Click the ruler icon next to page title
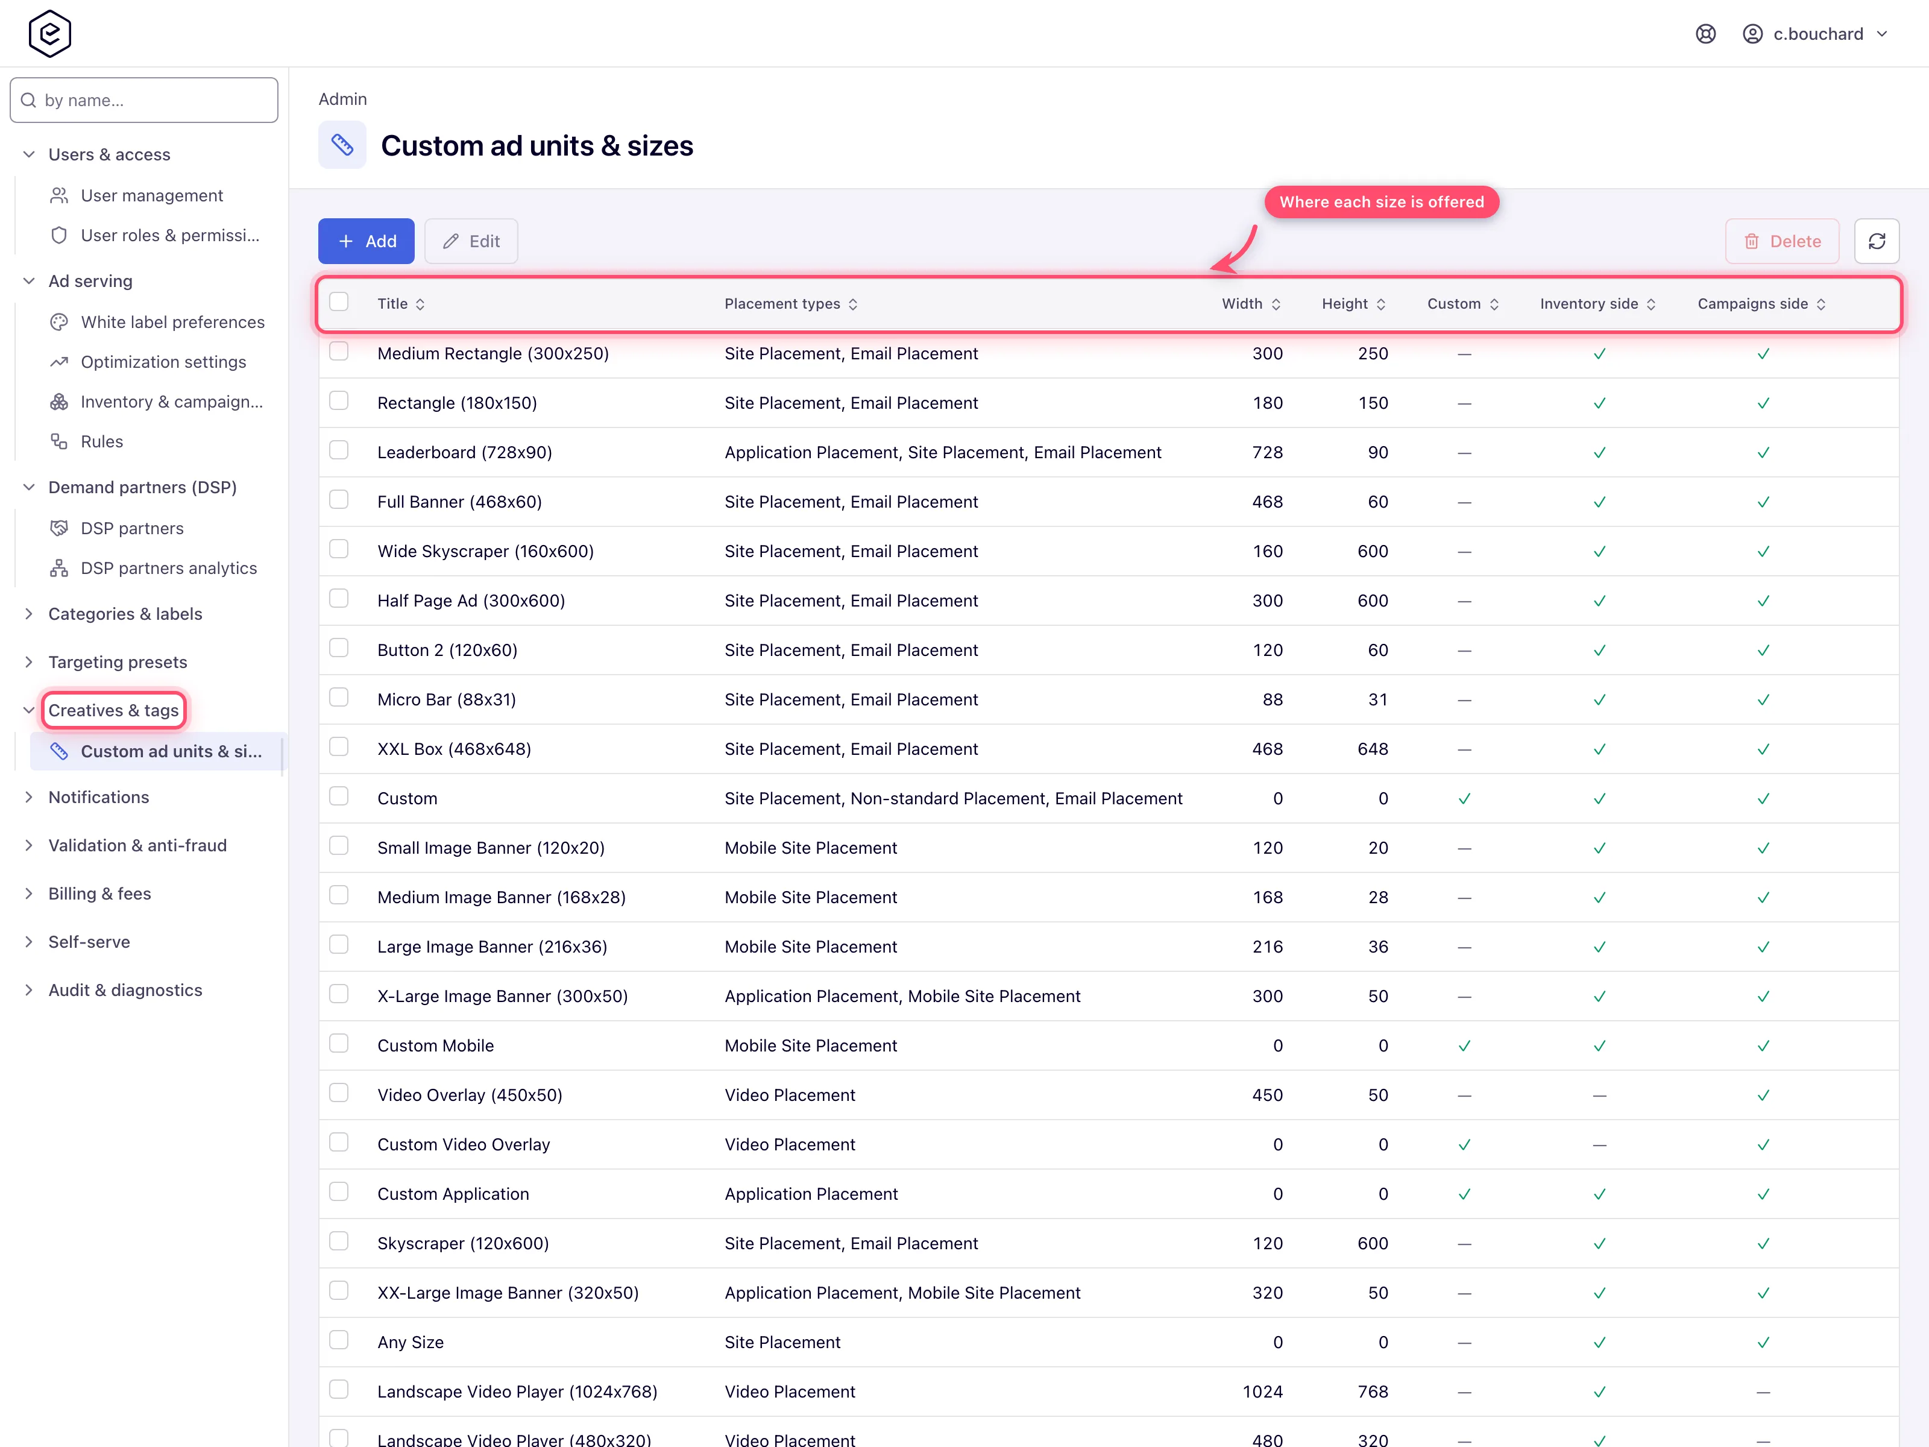The height and width of the screenshot is (1447, 1929). (x=342, y=145)
